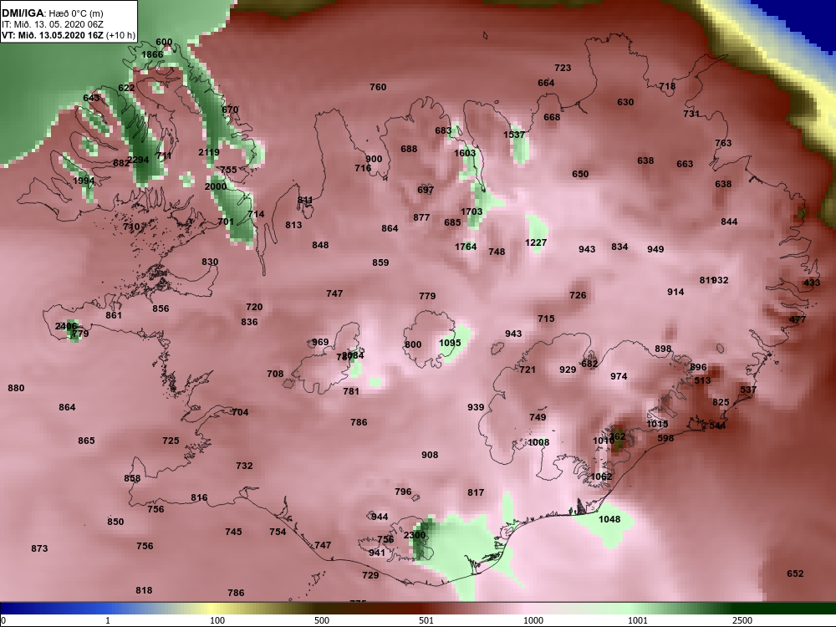This screenshot has width=836, height=627.
Task: Click the map value 880
Action: pos(16,388)
